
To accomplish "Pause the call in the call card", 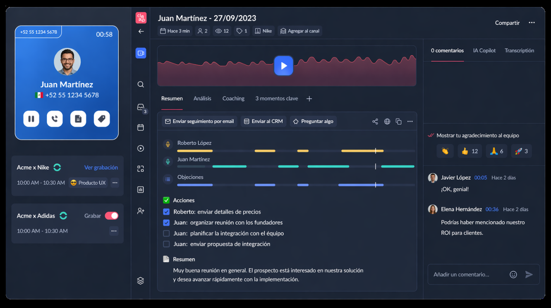I will [31, 119].
